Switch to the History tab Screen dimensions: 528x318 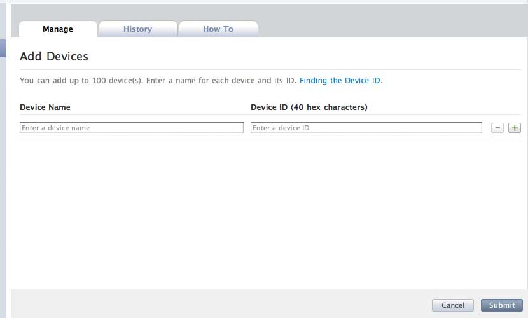[x=137, y=29]
